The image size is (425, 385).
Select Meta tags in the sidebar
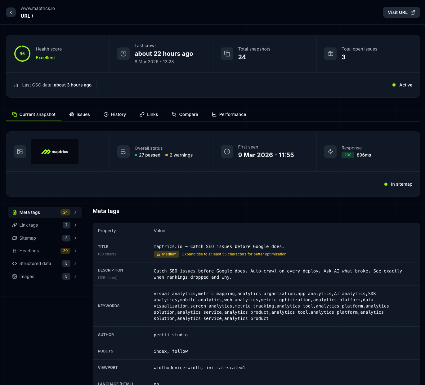point(45,212)
